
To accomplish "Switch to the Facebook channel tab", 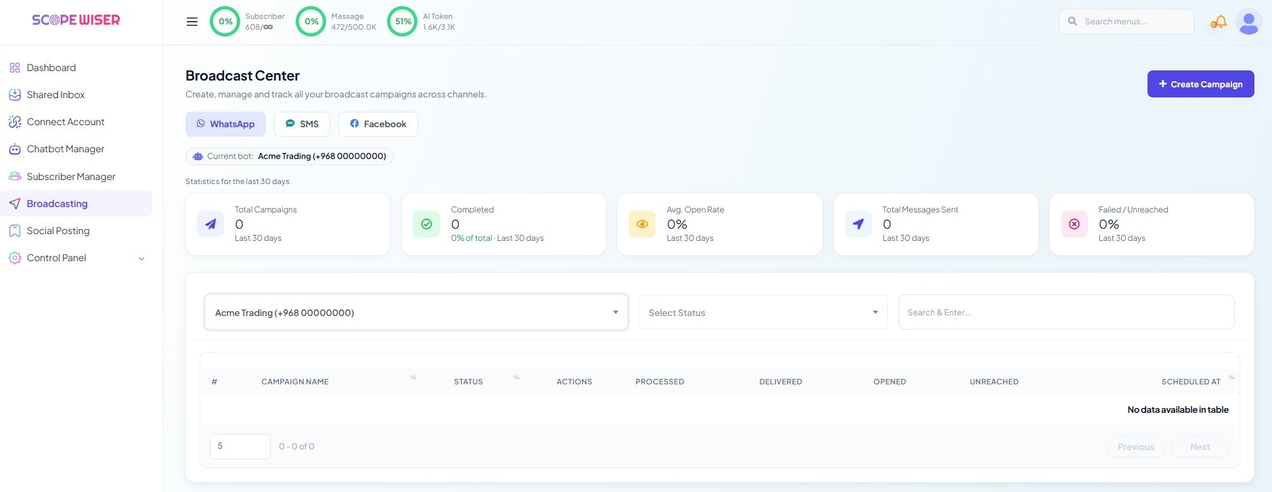I will [378, 124].
